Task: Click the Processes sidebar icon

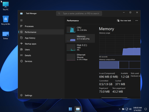Action: 21,26
